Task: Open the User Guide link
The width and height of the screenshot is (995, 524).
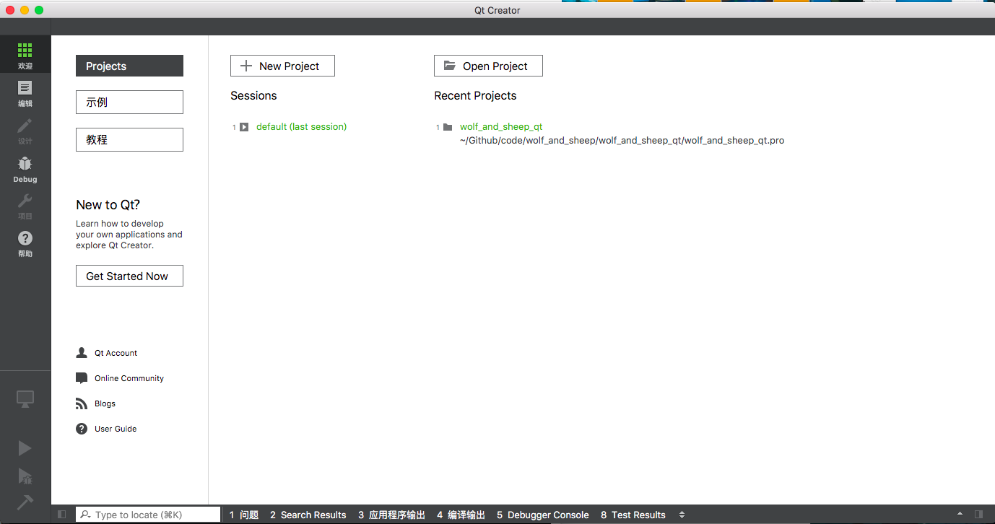Action: tap(116, 429)
